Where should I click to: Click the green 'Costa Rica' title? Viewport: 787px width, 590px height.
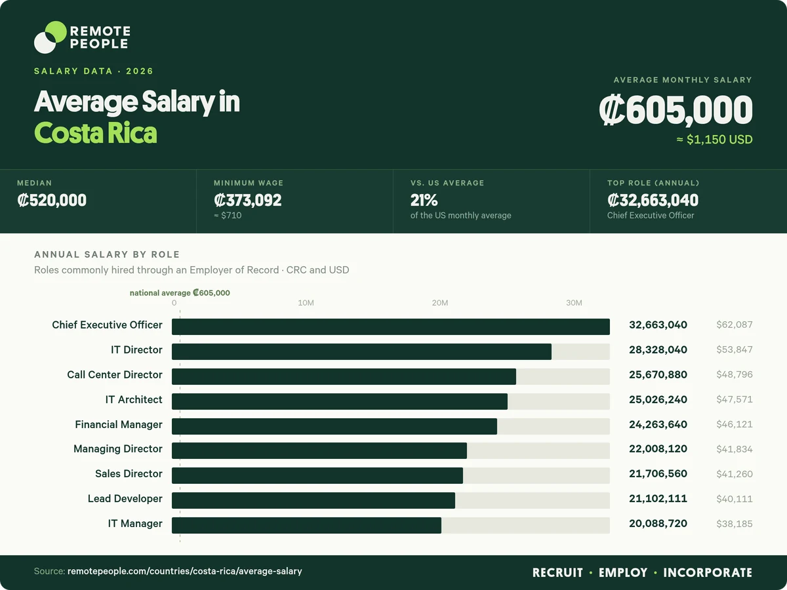pyautogui.click(x=96, y=133)
